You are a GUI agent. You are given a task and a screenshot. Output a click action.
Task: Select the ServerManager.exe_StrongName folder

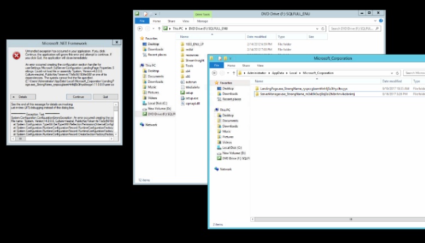pyautogui.click(x=305, y=94)
